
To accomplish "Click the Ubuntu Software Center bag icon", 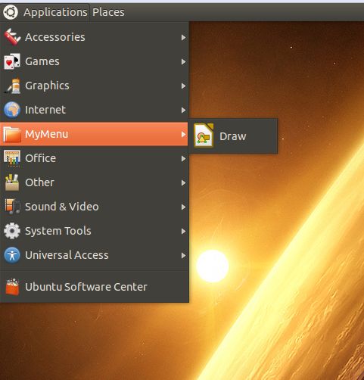I will click(x=12, y=287).
